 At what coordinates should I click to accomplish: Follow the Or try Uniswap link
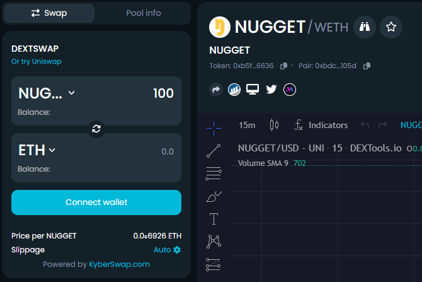pos(37,61)
